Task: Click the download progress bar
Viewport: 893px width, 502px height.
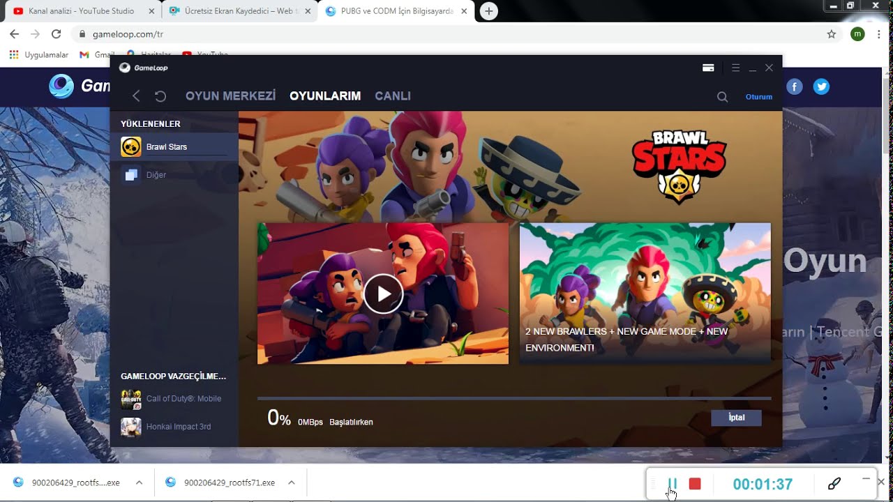Action: [x=514, y=399]
